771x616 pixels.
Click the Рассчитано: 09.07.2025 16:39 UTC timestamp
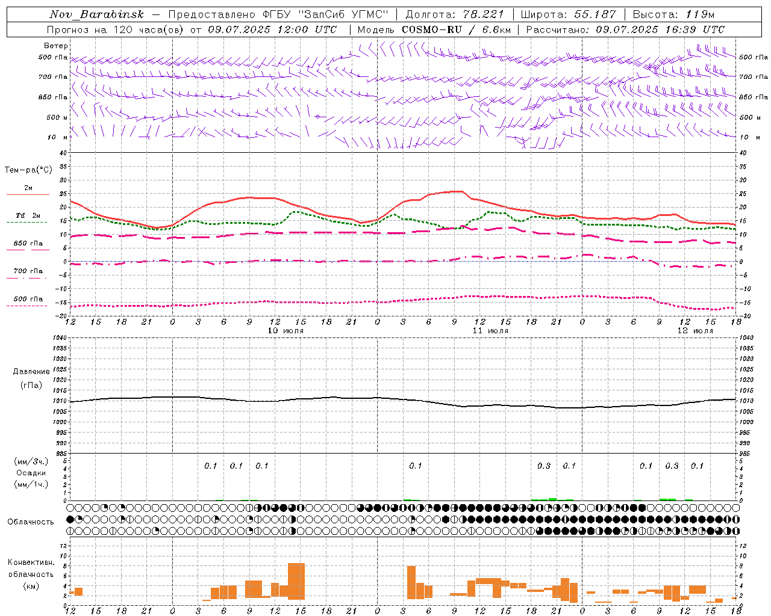[x=625, y=29]
